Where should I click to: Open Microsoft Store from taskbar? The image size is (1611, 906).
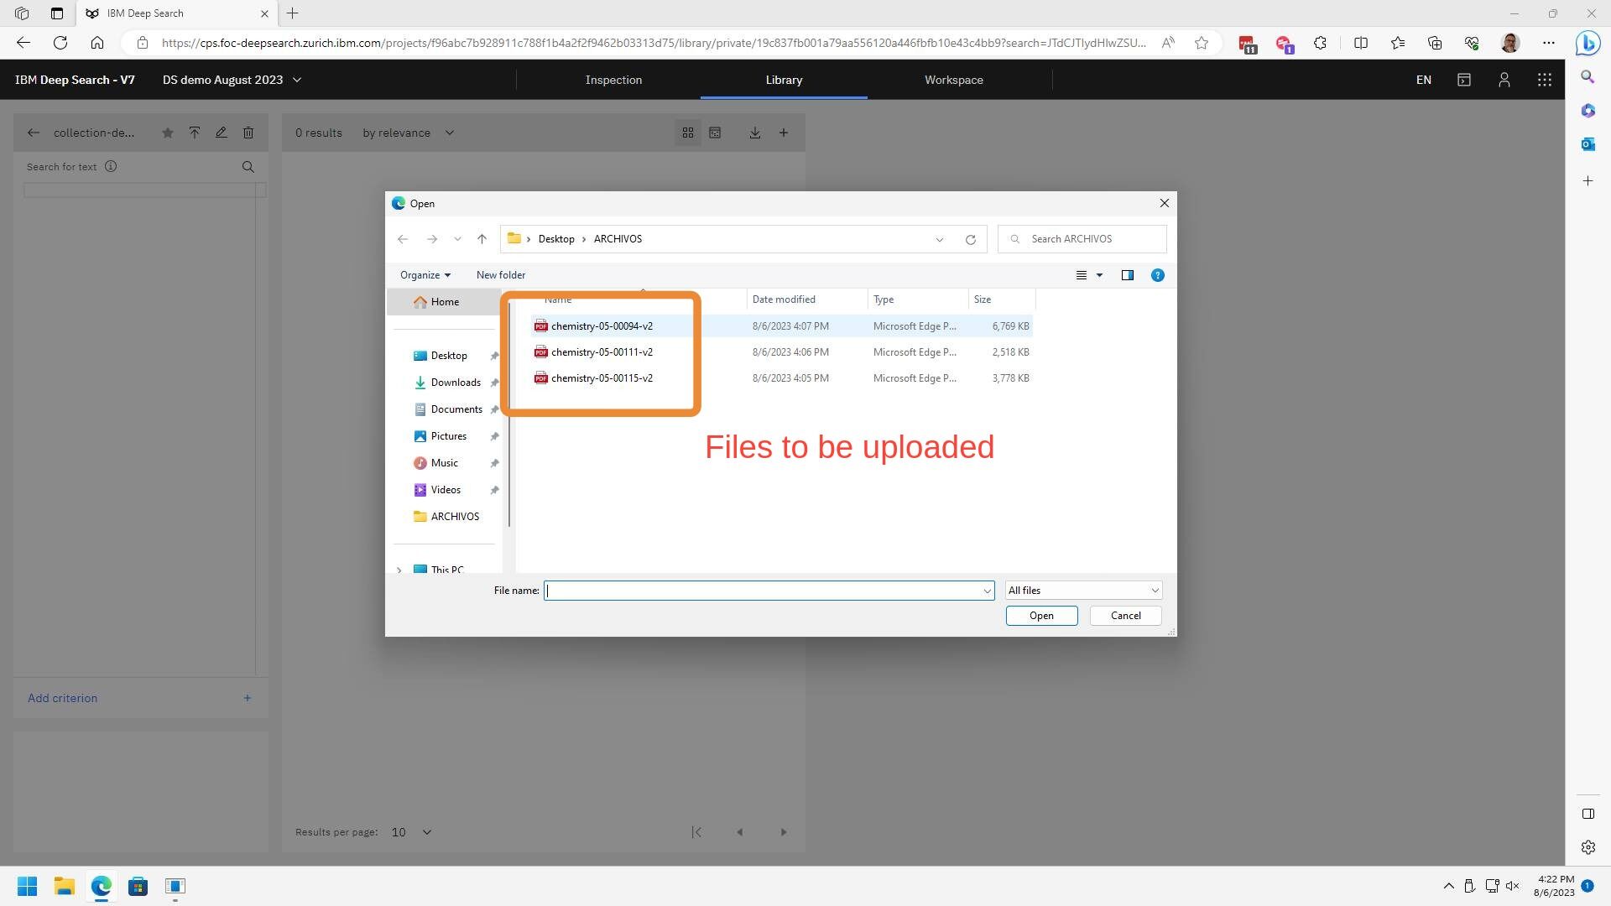138,886
